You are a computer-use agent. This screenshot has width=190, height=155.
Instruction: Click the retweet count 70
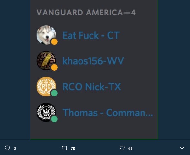[73, 148]
